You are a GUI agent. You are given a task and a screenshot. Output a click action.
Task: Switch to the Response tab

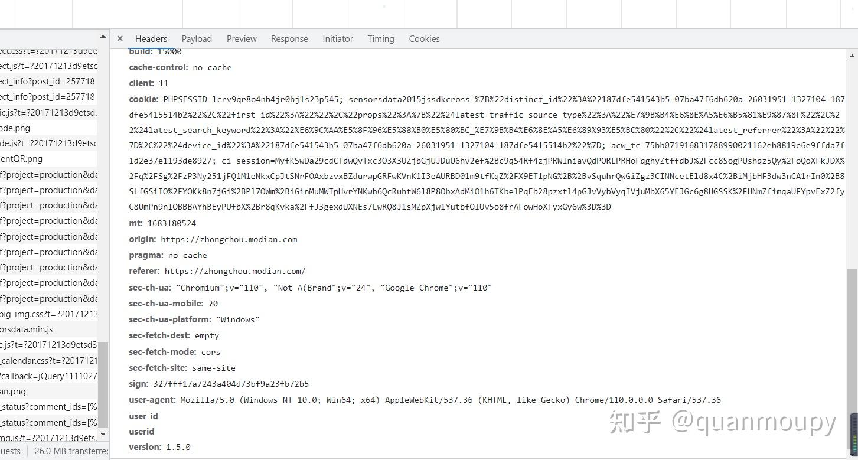coord(289,38)
